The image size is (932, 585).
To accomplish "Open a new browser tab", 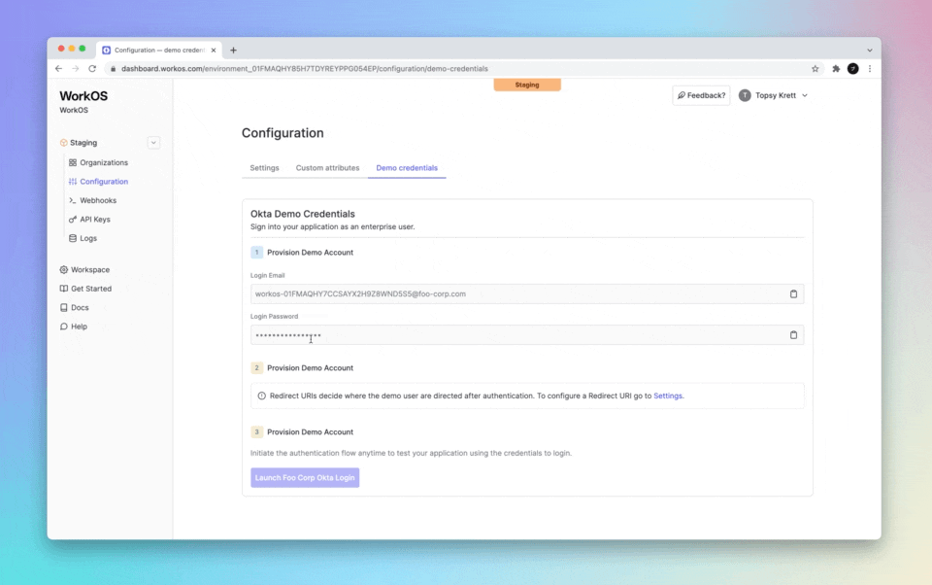I will 233,50.
